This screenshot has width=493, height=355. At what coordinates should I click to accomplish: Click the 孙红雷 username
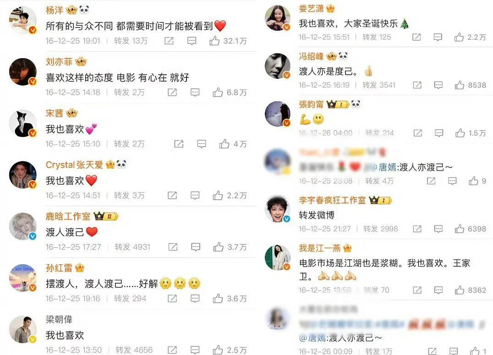[x=59, y=268]
